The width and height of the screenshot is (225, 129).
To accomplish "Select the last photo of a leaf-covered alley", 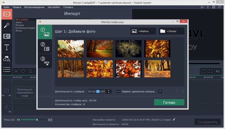I will pyautogui.click(x=157, y=69).
